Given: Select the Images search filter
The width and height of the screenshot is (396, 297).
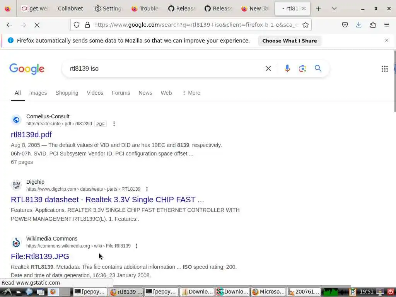Looking at the screenshot, I should (x=38, y=93).
